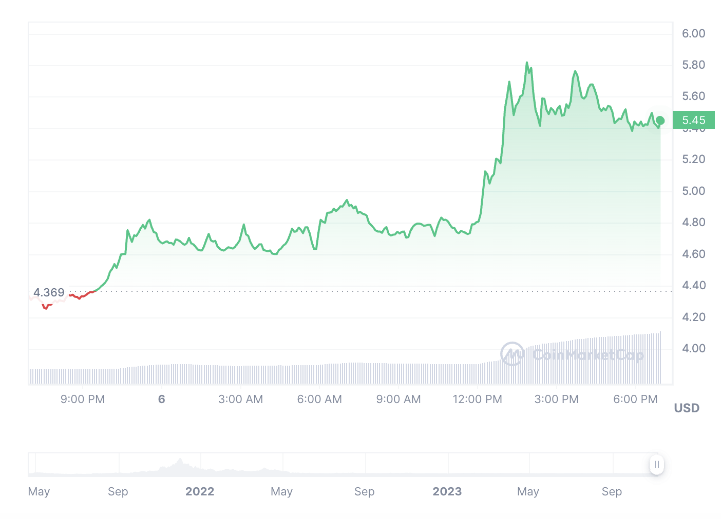
Task: Select the 6:00 PM time axis label
Action: coord(635,400)
